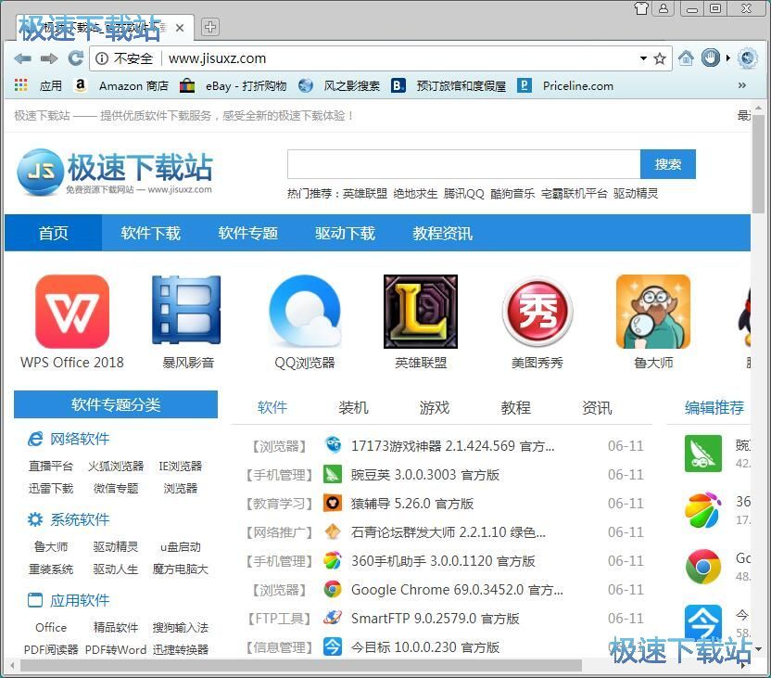Click 今目标 blue icon in 编辑推荐

coord(703,622)
